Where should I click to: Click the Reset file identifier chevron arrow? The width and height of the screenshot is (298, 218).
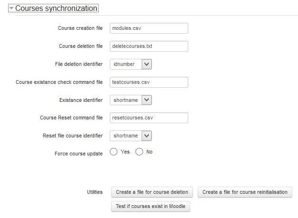tap(146, 136)
